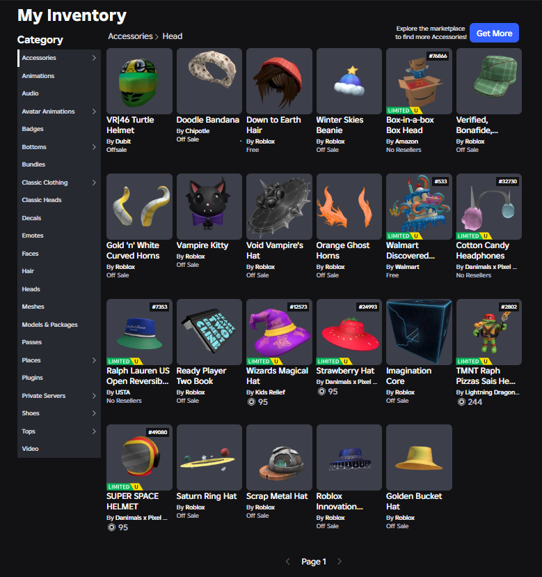The width and height of the screenshot is (542, 577).
Task: Open creator link Chipotle under Doodle Bandana
Action: [198, 131]
